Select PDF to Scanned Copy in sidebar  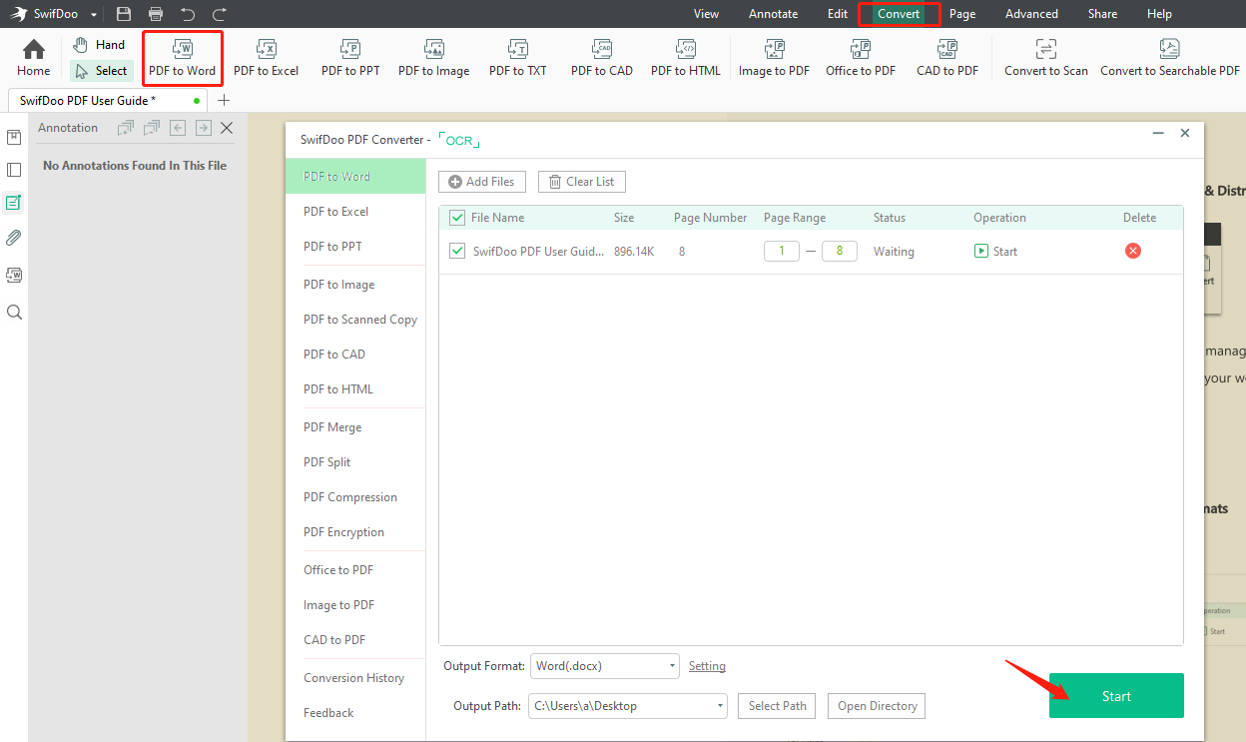[360, 320]
